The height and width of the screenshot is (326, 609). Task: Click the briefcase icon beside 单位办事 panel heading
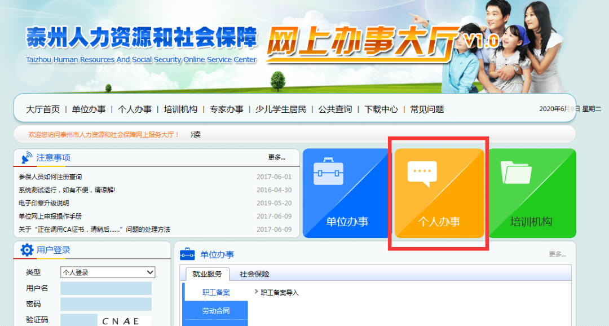[x=188, y=254]
